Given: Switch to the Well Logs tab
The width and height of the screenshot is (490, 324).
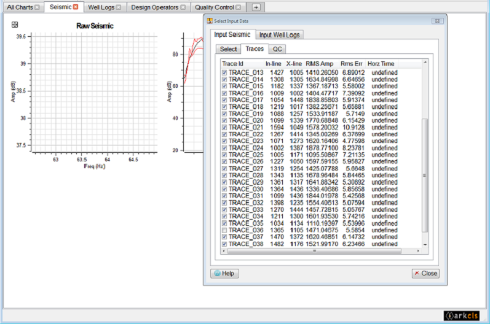Looking at the screenshot, I should tap(101, 7).
